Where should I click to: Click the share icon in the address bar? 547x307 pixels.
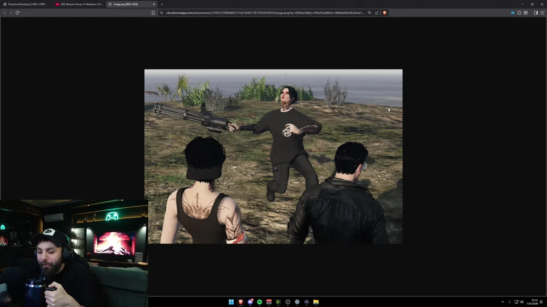(x=377, y=13)
